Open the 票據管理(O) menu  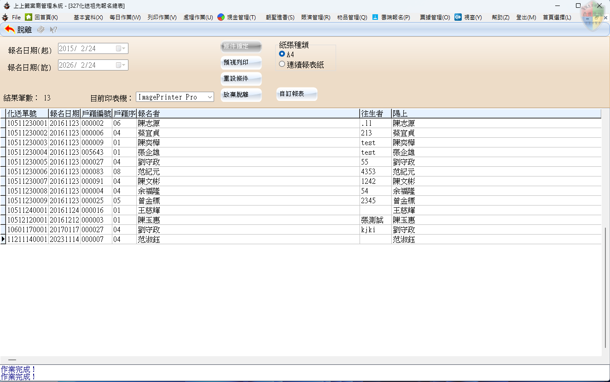[x=435, y=18]
